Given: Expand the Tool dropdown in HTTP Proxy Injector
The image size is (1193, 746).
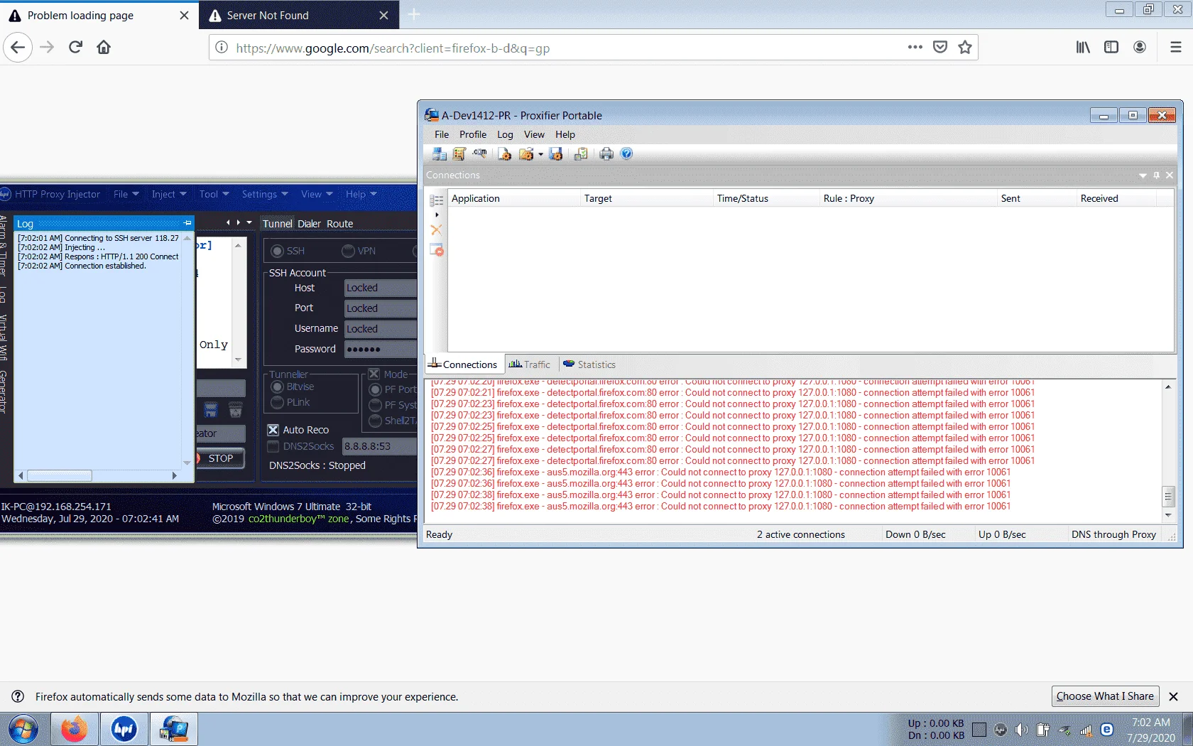Looking at the screenshot, I should 214,194.
